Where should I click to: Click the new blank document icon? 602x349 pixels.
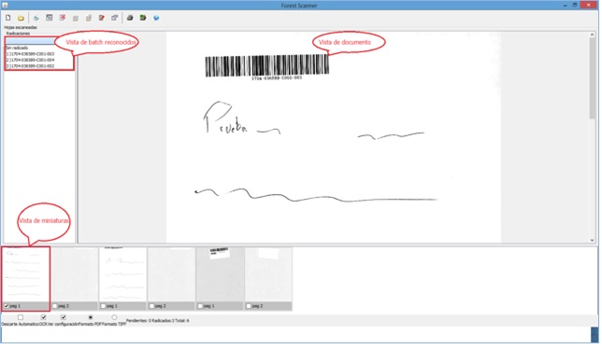(8, 18)
